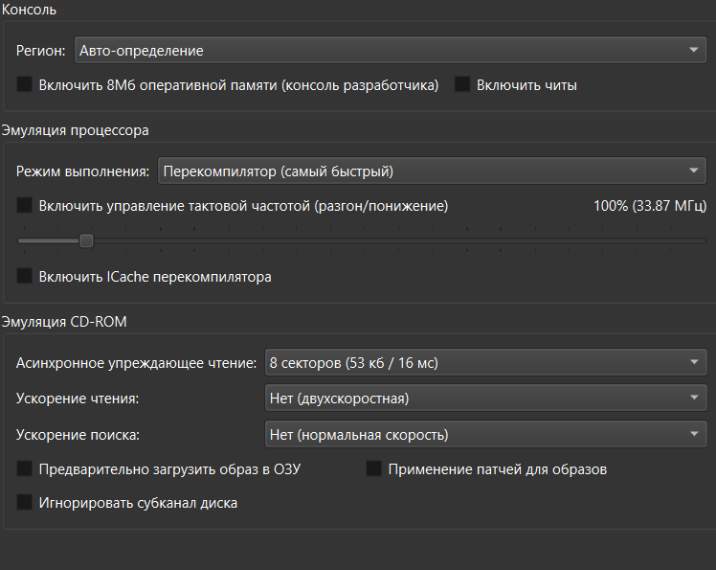
Task: Click the Режим выполнения: field label
Action: click(82, 171)
